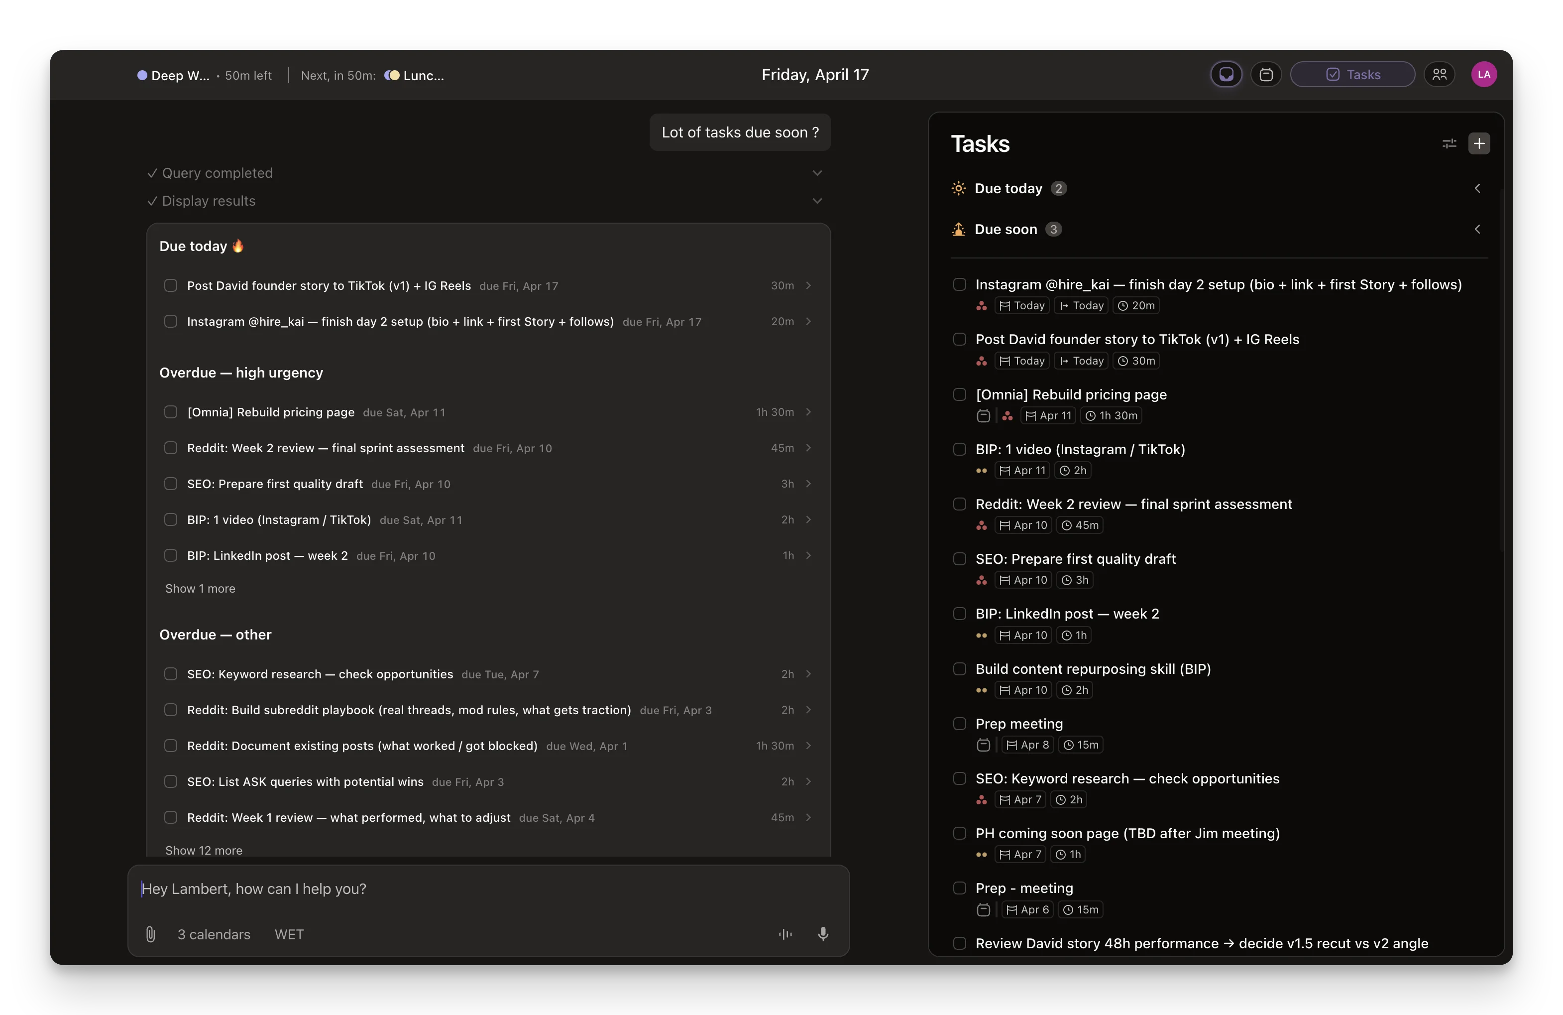Click the Hey Lambert message input field
The width and height of the screenshot is (1563, 1015).
(x=460, y=889)
